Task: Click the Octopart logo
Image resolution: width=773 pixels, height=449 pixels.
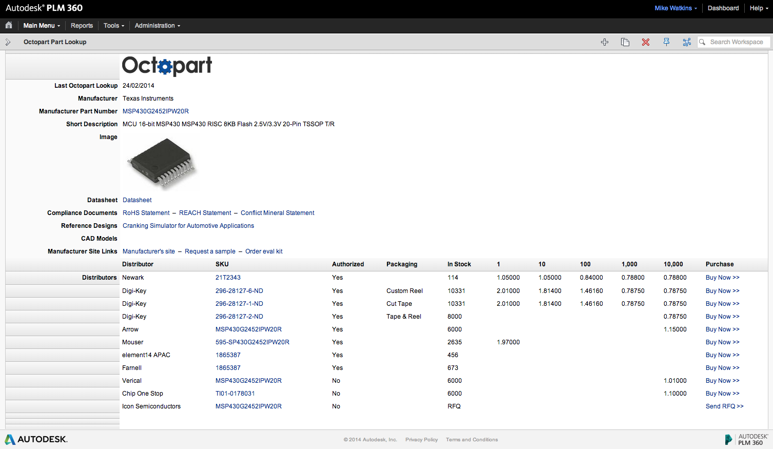Action: pos(167,66)
